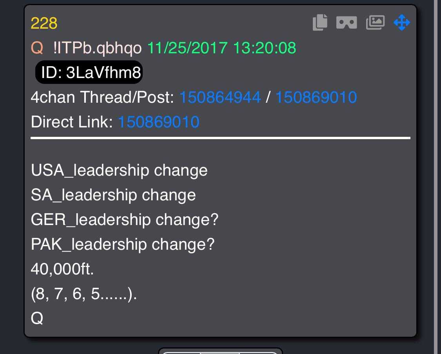Click the tripcode !ITPb.qbhqo
Screen dimensions: 441x354
(x=97, y=48)
